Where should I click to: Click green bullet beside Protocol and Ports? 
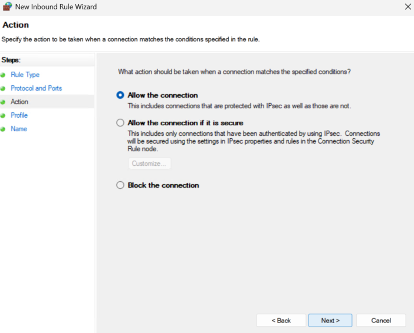point(3,88)
